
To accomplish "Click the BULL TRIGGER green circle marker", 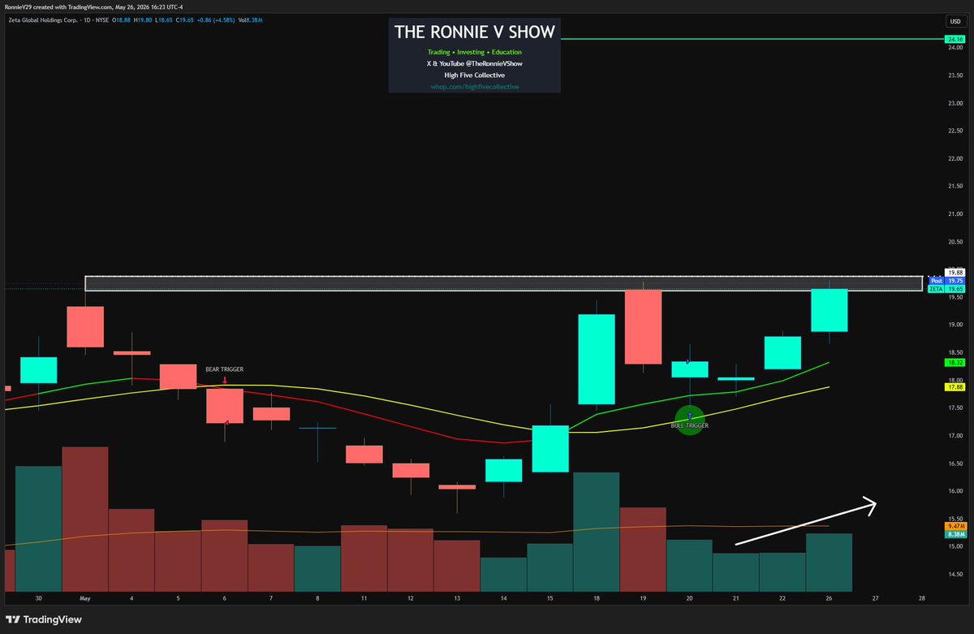I will (689, 419).
